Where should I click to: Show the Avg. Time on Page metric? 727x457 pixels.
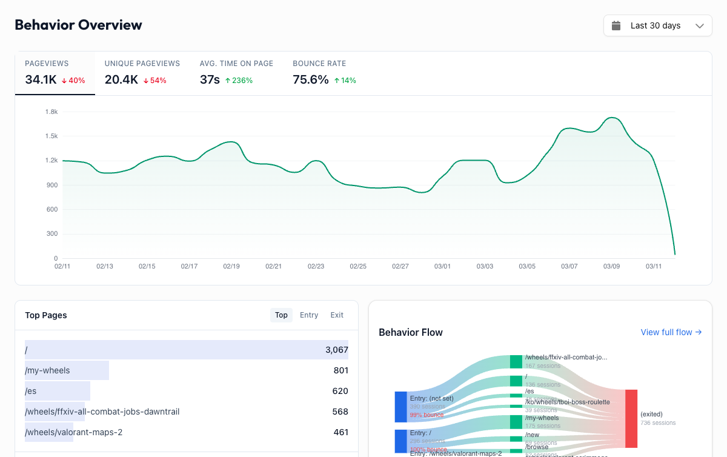coord(236,73)
